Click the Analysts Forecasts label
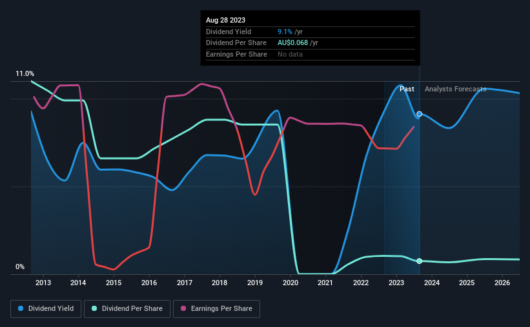Image resolution: width=530 pixels, height=327 pixels. (x=455, y=89)
